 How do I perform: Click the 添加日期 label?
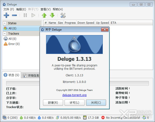click(x=122, y=102)
